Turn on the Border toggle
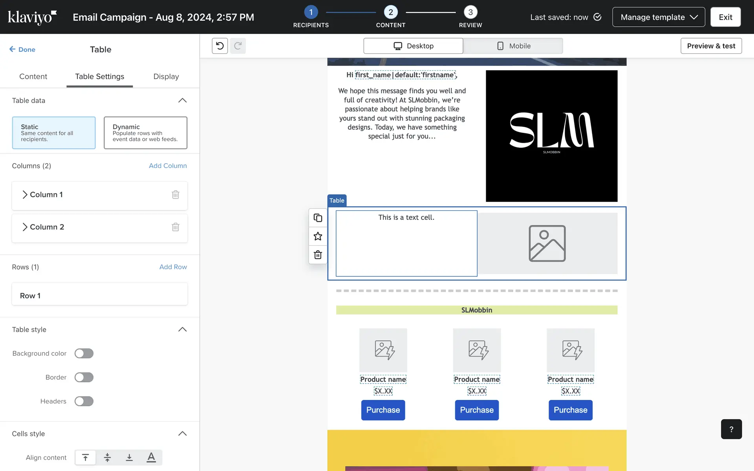The image size is (754, 471). pos(84,377)
